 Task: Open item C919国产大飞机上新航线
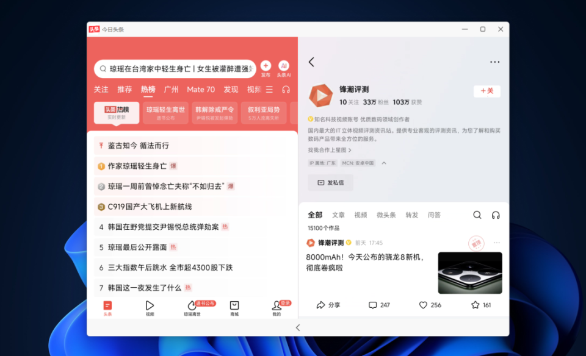point(192,207)
